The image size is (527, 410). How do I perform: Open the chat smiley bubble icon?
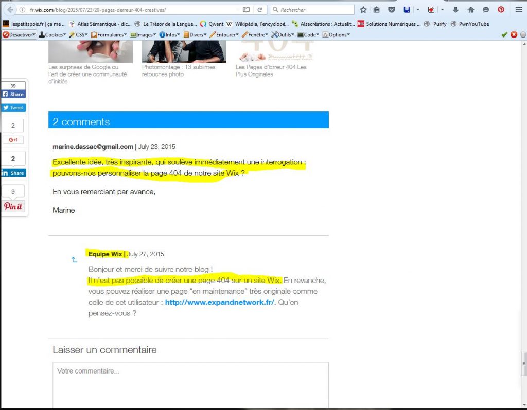click(486, 10)
